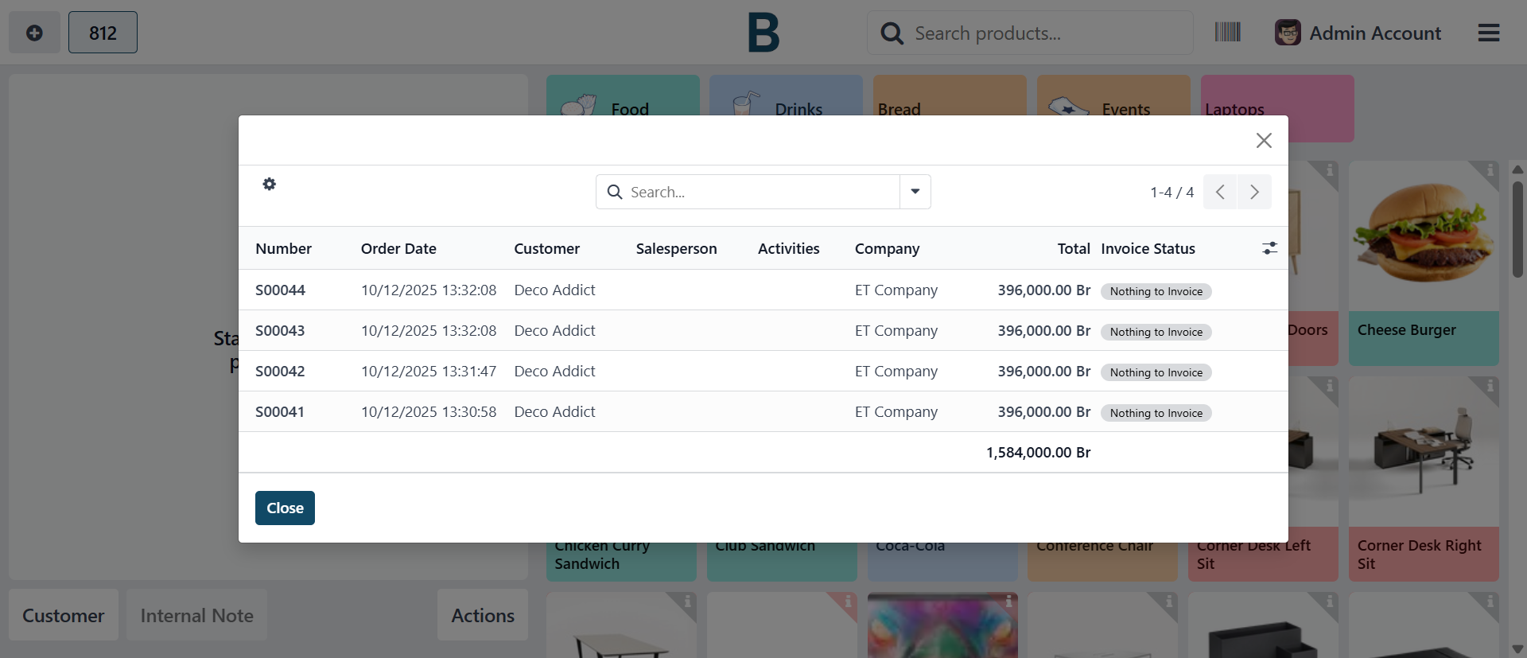Image resolution: width=1527 pixels, height=658 pixels.
Task: Close the sale orders dialog with X
Action: click(x=1263, y=141)
